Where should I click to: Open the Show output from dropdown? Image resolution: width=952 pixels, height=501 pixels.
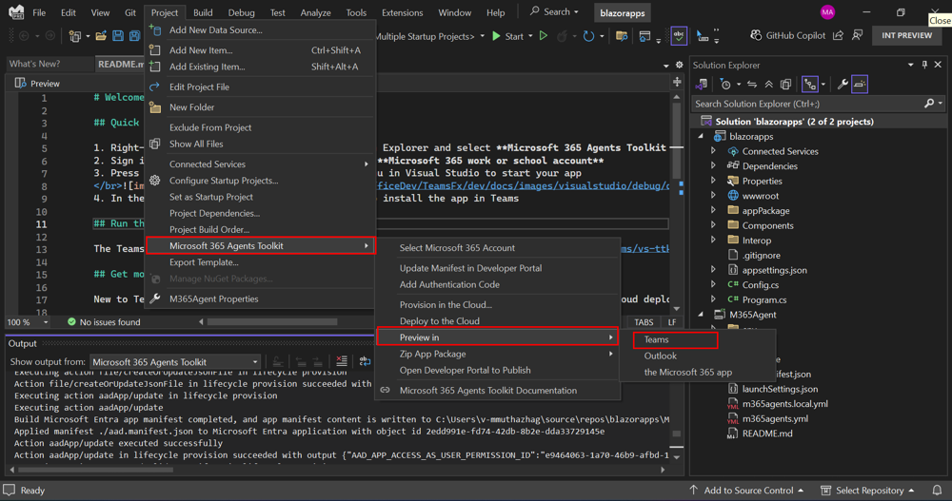coord(175,362)
